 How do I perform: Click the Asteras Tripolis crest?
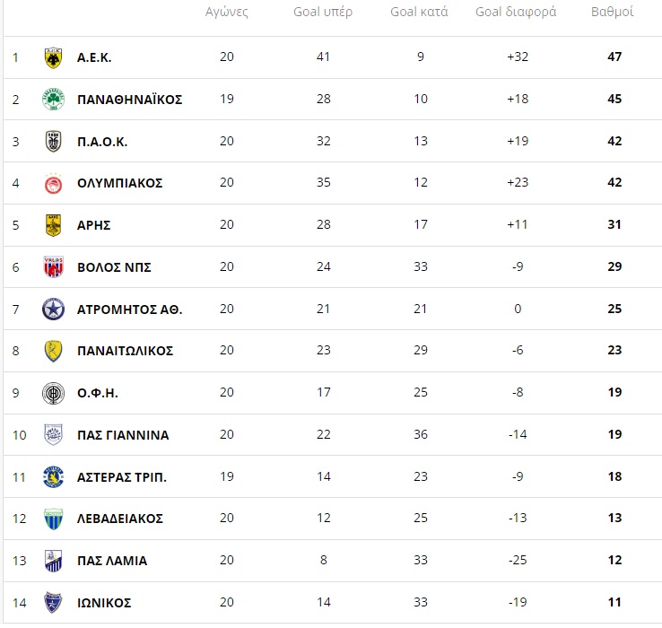point(53,476)
